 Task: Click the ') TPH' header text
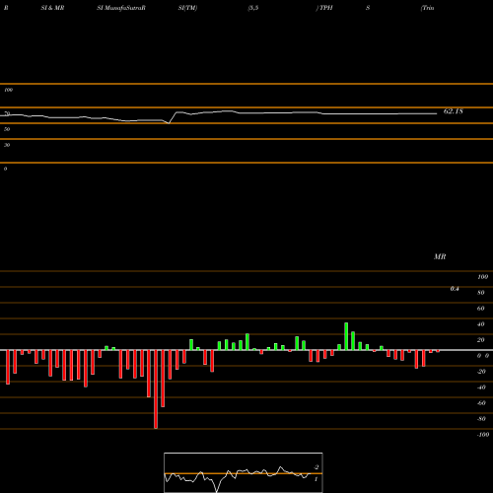[x=324, y=8]
